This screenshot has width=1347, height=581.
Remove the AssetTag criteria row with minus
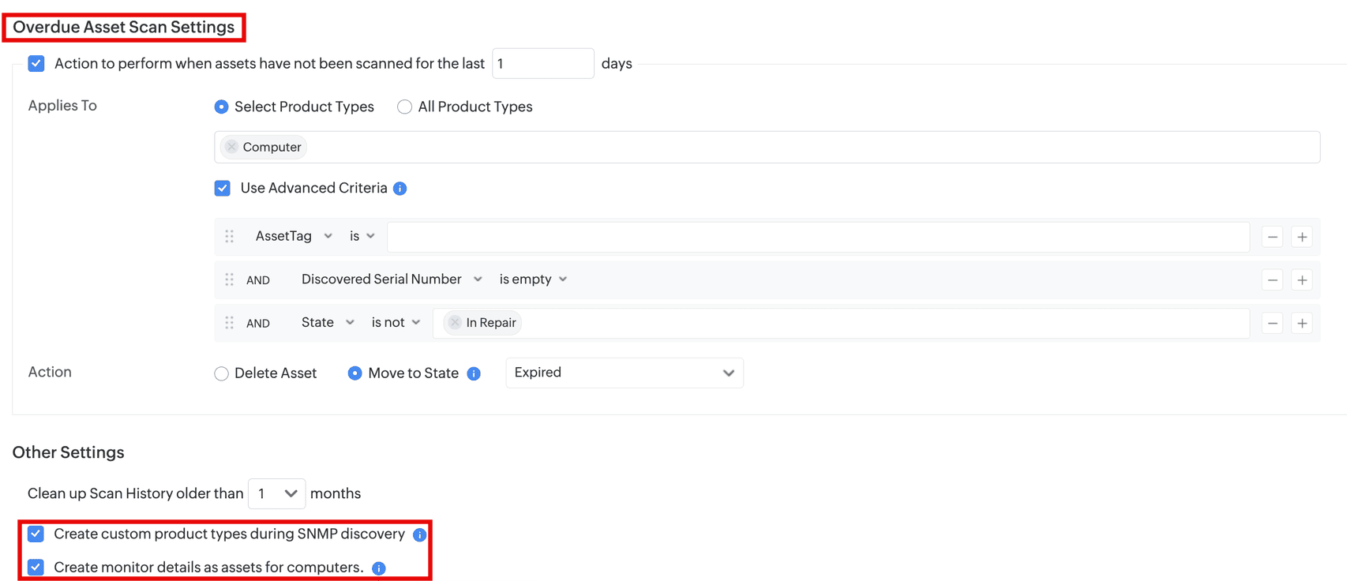pos(1273,237)
